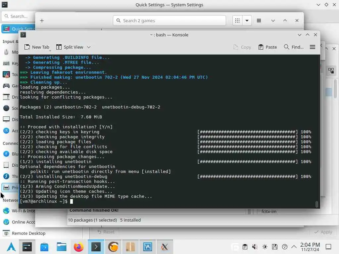Open Online Accounts settings
Image resolution: width=339 pixels, height=254 pixels.
(19, 222)
